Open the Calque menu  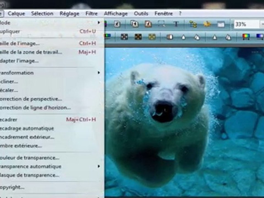click(16, 13)
